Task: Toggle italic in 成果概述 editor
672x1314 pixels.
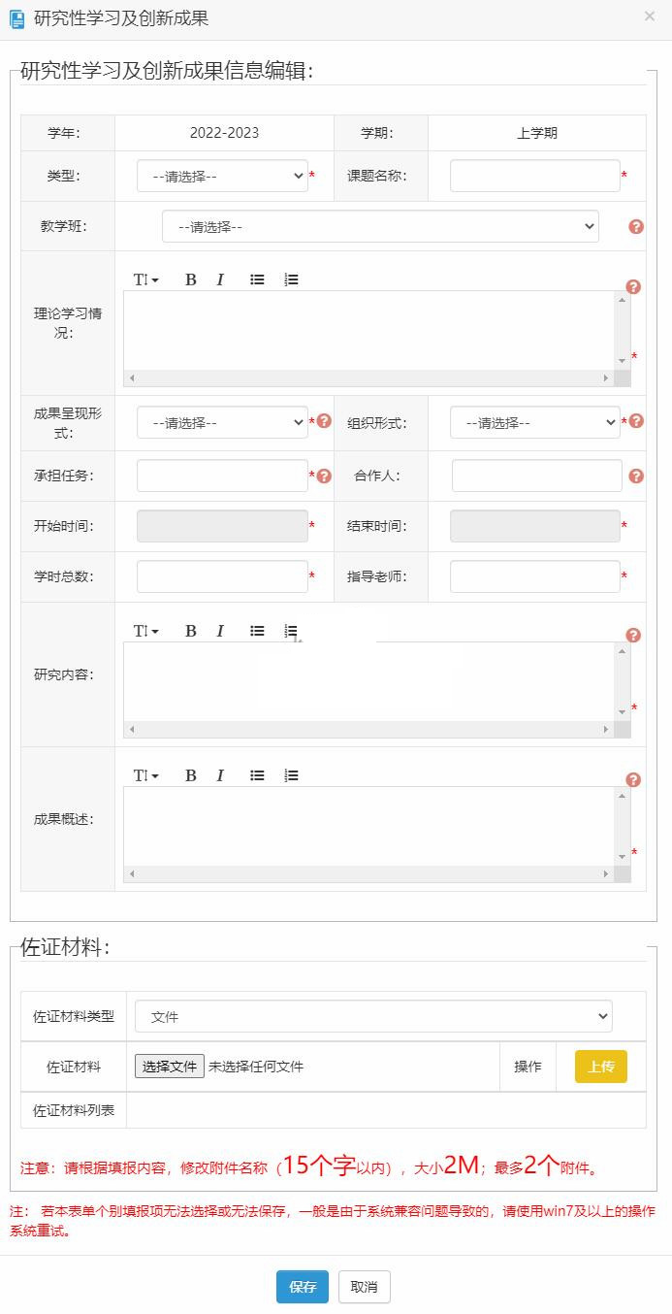Action: [x=220, y=775]
